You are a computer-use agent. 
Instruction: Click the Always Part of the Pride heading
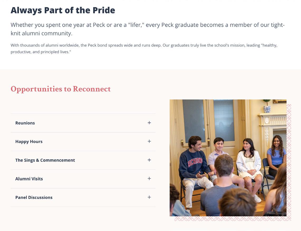[63, 10]
